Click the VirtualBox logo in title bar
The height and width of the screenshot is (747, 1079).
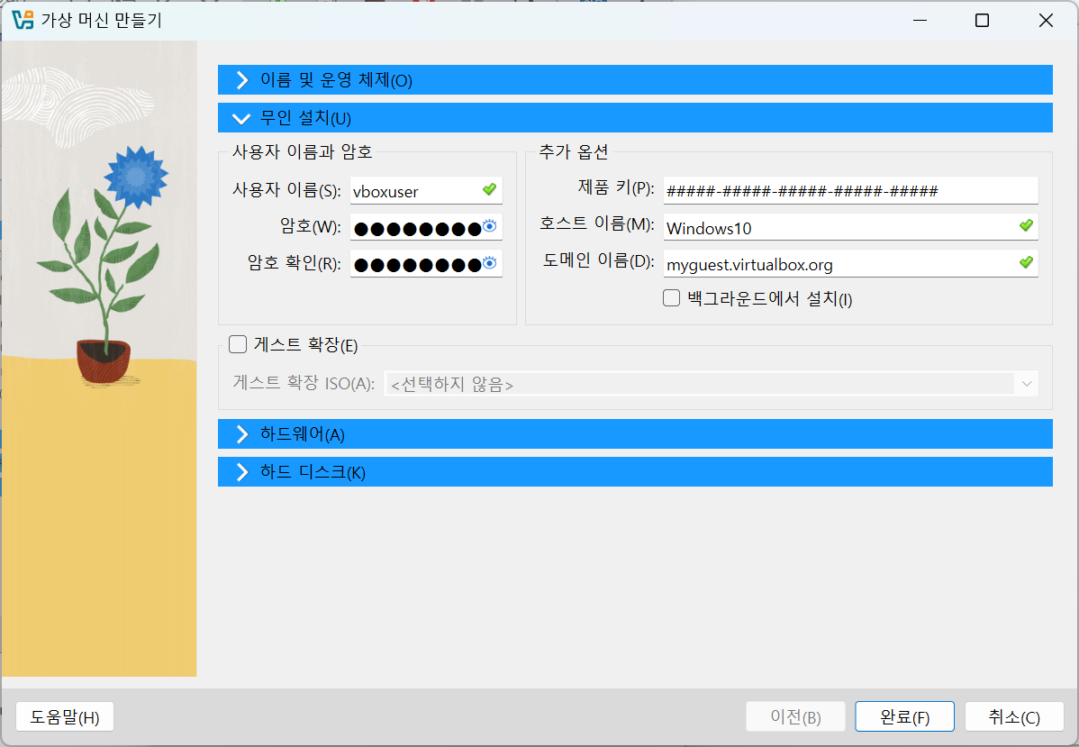point(23,20)
